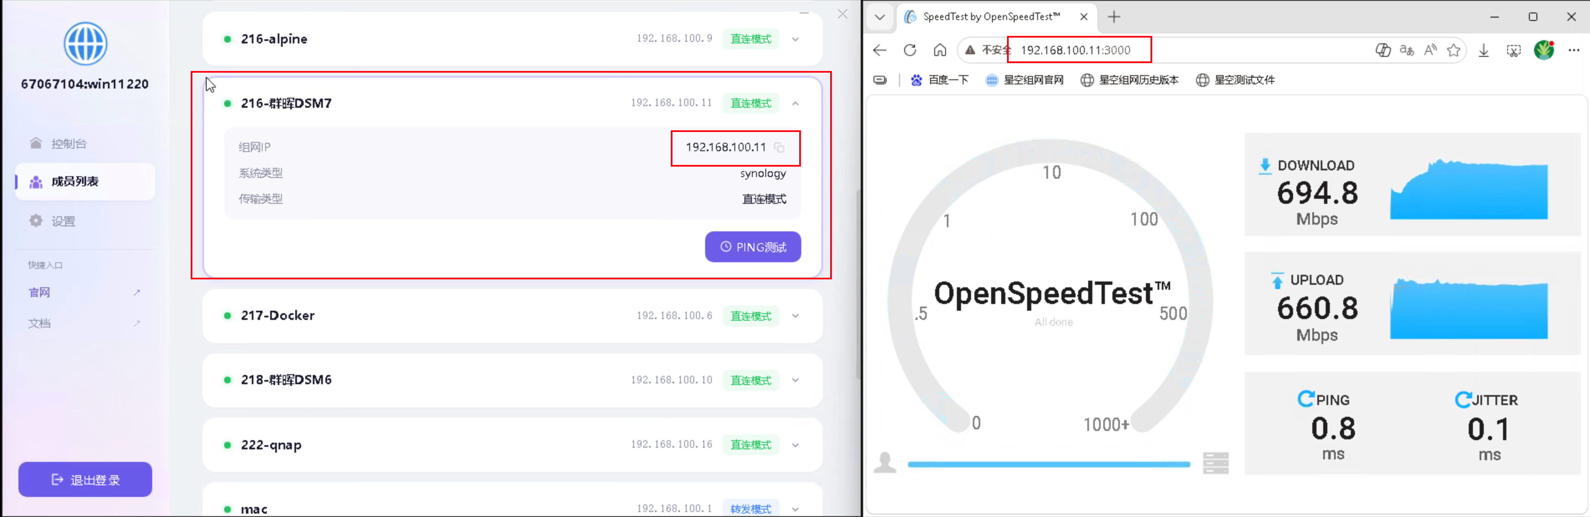Click the synology system type value
Image resolution: width=1590 pixels, height=517 pixels.
763,174
